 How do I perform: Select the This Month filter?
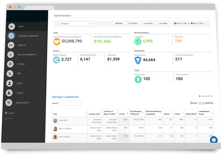coord(133,24)
